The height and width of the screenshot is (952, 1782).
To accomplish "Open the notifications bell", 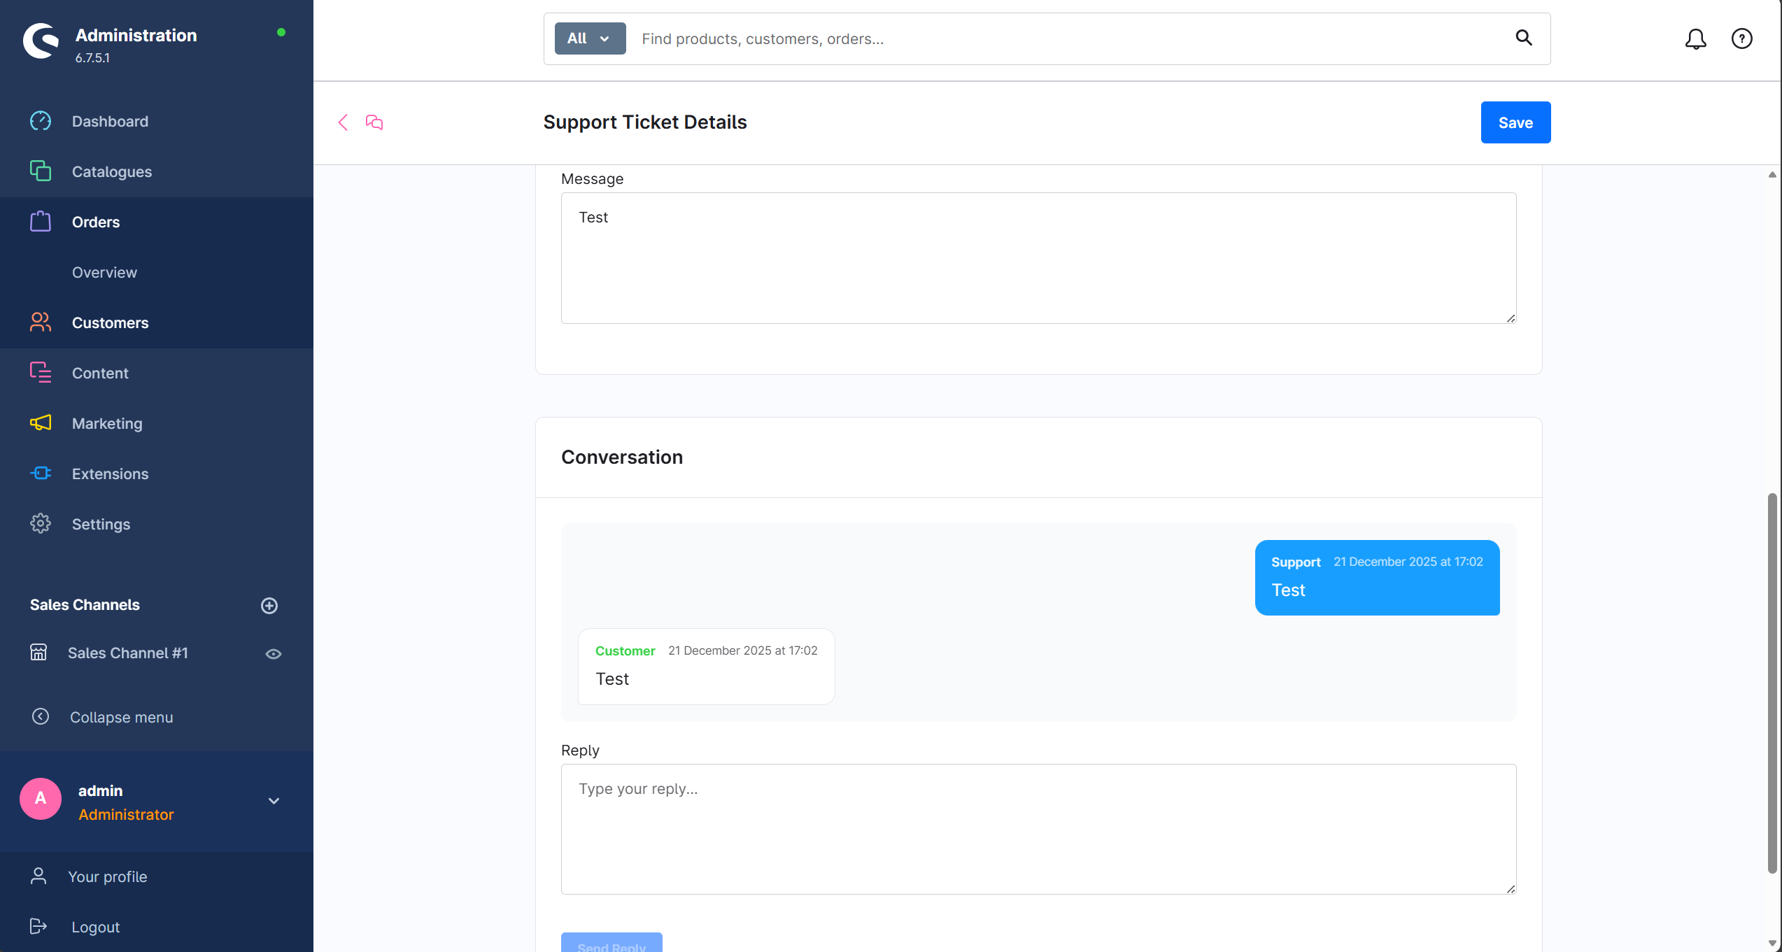I will click(1696, 38).
